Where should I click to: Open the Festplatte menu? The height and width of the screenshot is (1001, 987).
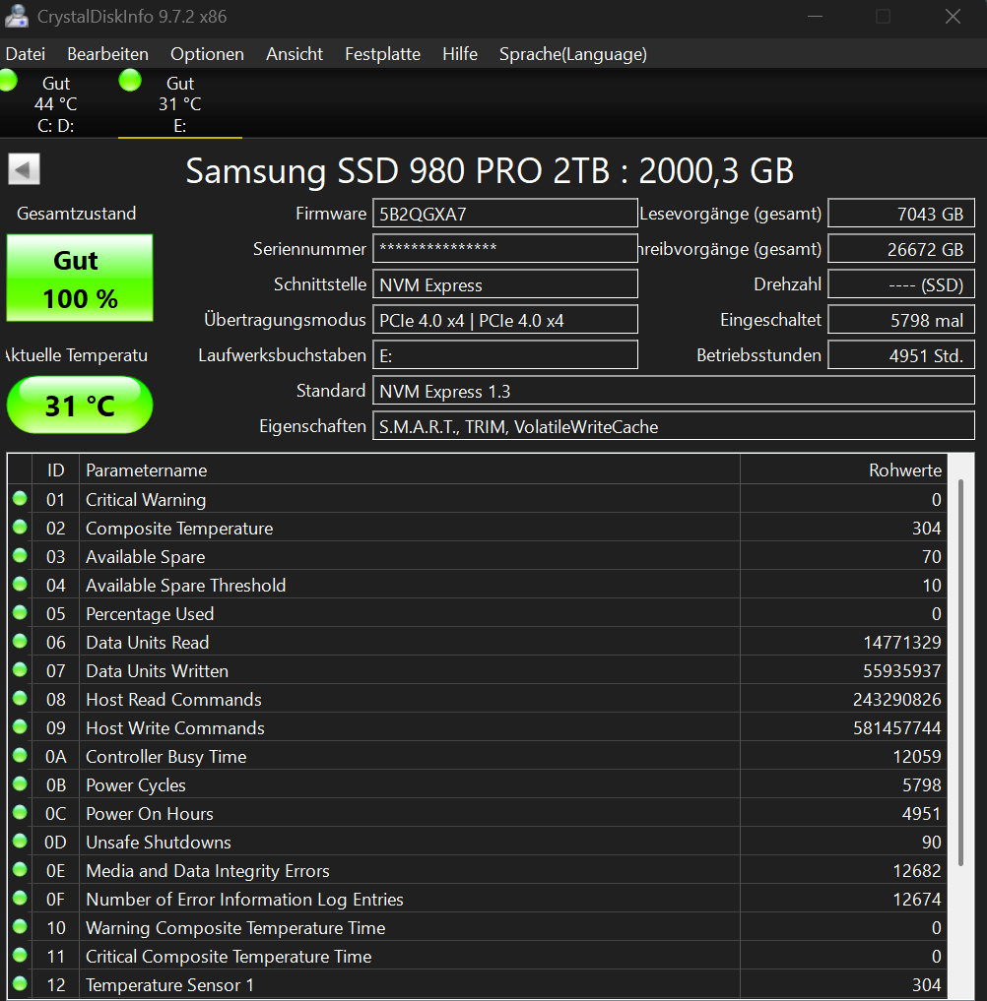382,54
